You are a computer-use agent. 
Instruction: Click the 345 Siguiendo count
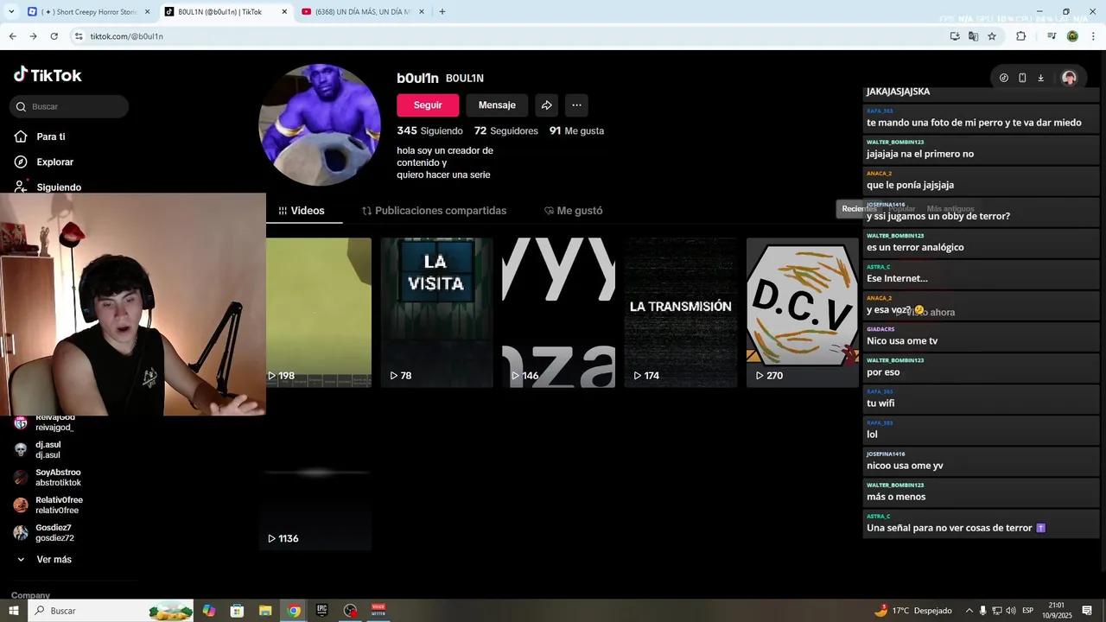[x=429, y=131]
